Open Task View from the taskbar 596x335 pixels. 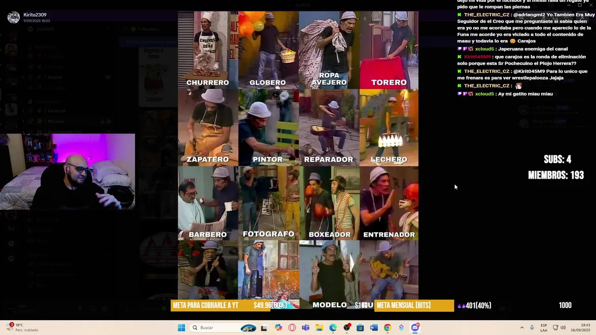pyautogui.click(x=264, y=328)
